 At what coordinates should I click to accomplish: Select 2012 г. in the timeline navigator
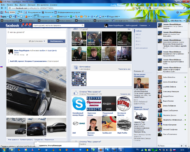pyautogui.click(x=138, y=38)
